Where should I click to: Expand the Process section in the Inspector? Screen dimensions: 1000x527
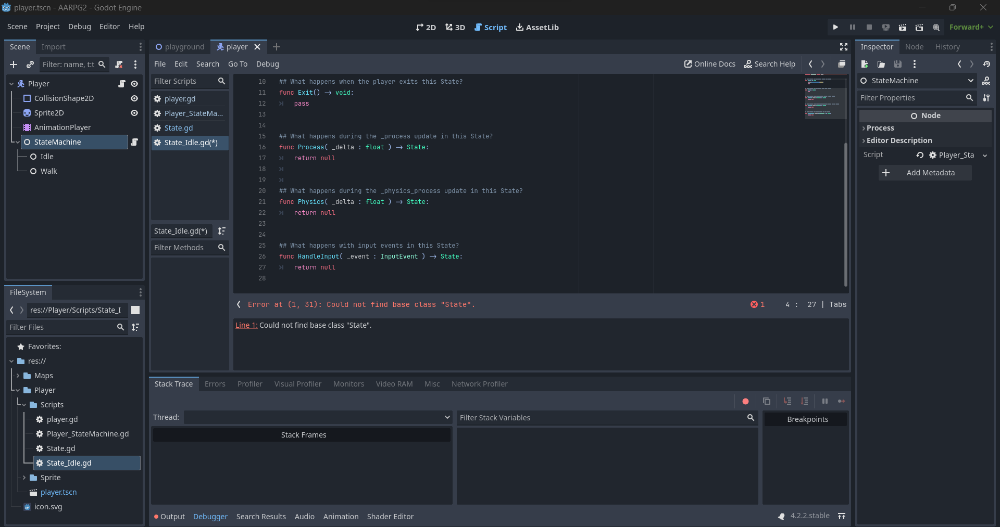click(880, 128)
